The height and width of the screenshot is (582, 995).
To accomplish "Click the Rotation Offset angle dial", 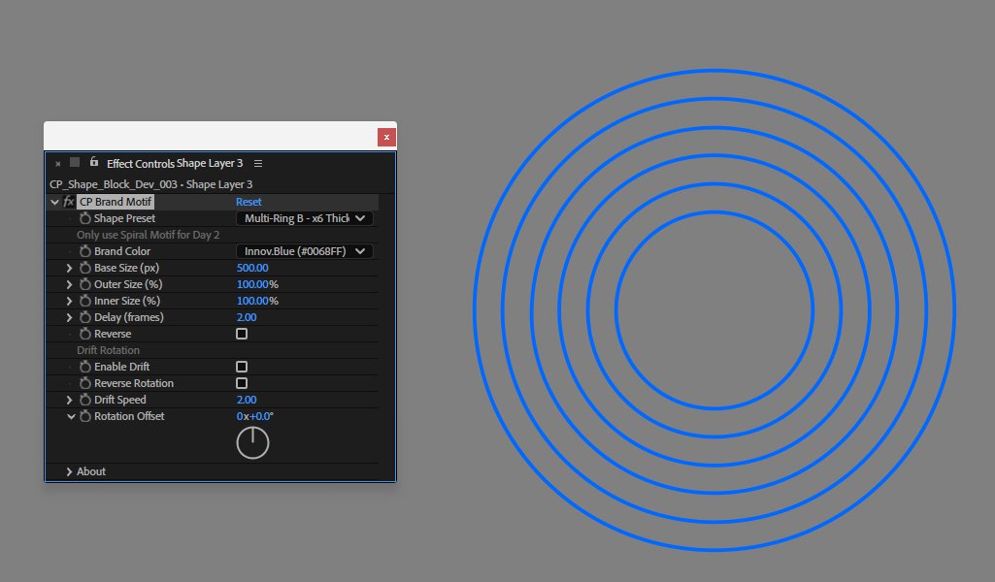I will [252, 442].
